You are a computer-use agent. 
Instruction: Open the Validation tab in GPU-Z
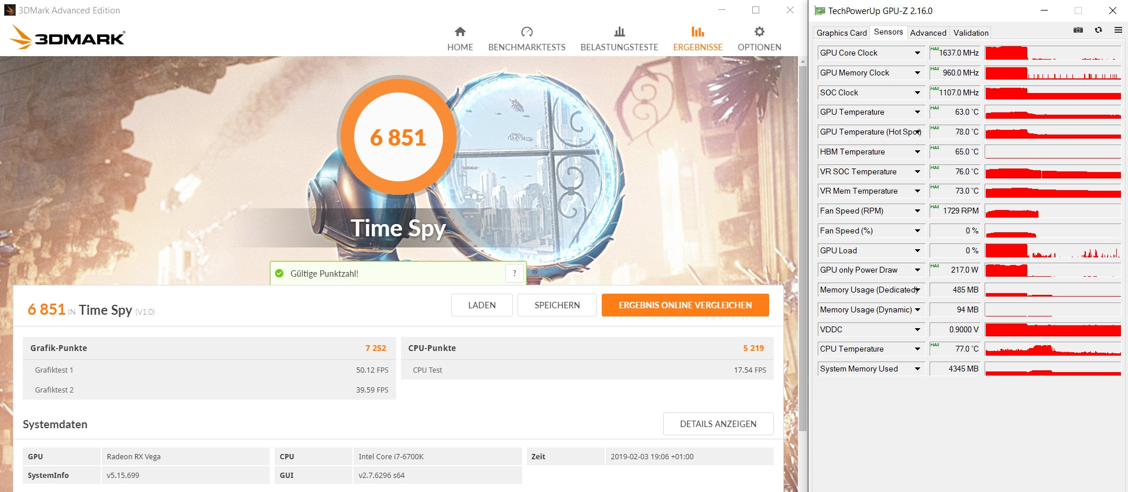[x=971, y=33]
